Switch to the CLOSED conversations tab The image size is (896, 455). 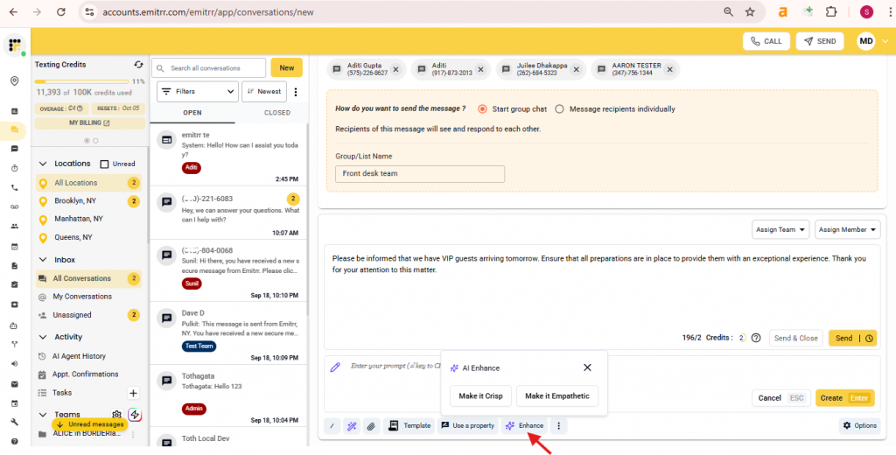click(276, 113)
